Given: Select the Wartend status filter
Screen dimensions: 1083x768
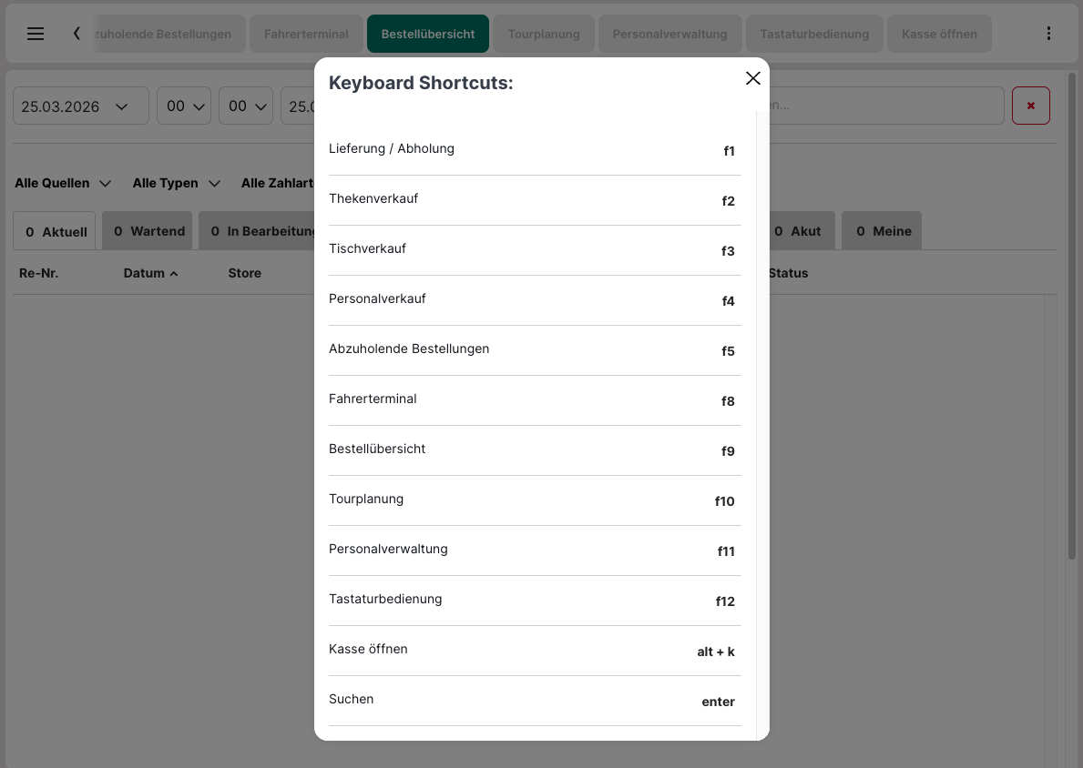Looking at the screenshot, I should [148, 231].
